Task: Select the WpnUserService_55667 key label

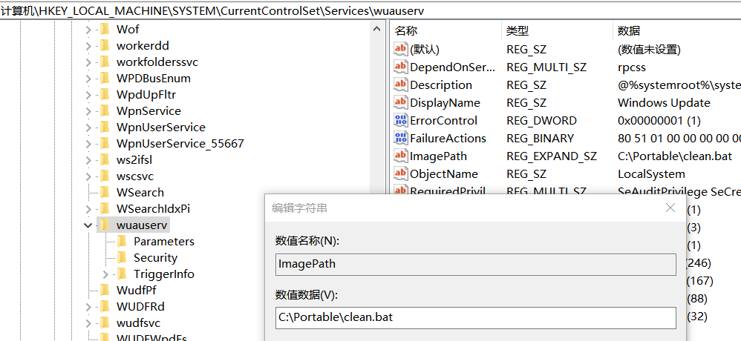Action: [x=180, y=143]
